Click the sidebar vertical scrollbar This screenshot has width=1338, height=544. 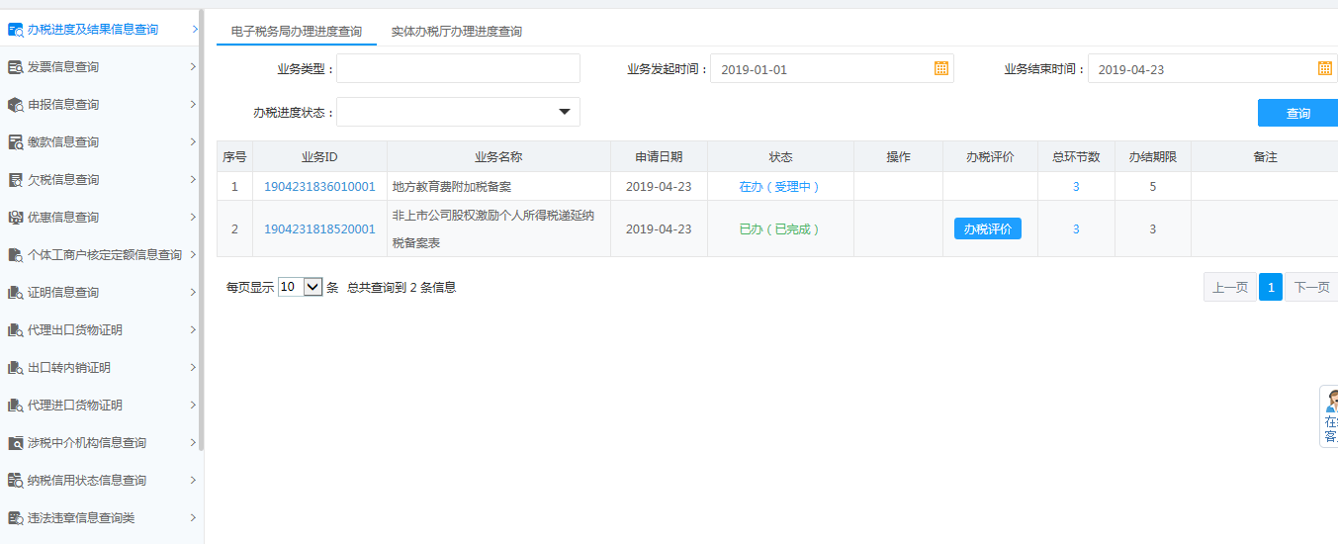201,229
